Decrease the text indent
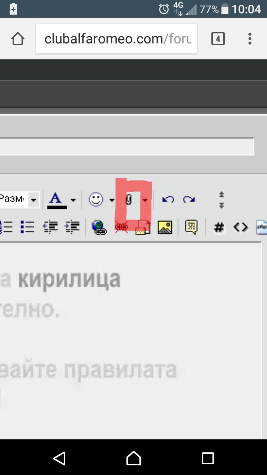The height and width of the screenshot is (475, 267). click(x=51, y=227)
